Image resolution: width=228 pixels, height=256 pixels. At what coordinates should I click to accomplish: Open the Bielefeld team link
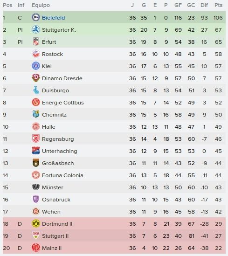tap(53, 18)
